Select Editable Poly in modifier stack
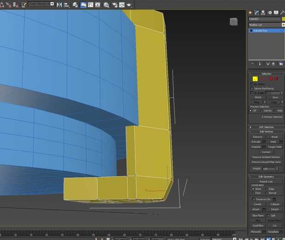The height and width of the screenshot is (240, 285). [260, 31]
